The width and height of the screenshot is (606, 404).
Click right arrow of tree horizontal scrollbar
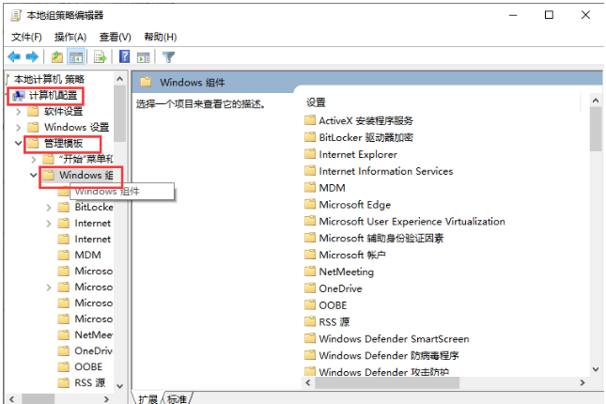(107, 398)
